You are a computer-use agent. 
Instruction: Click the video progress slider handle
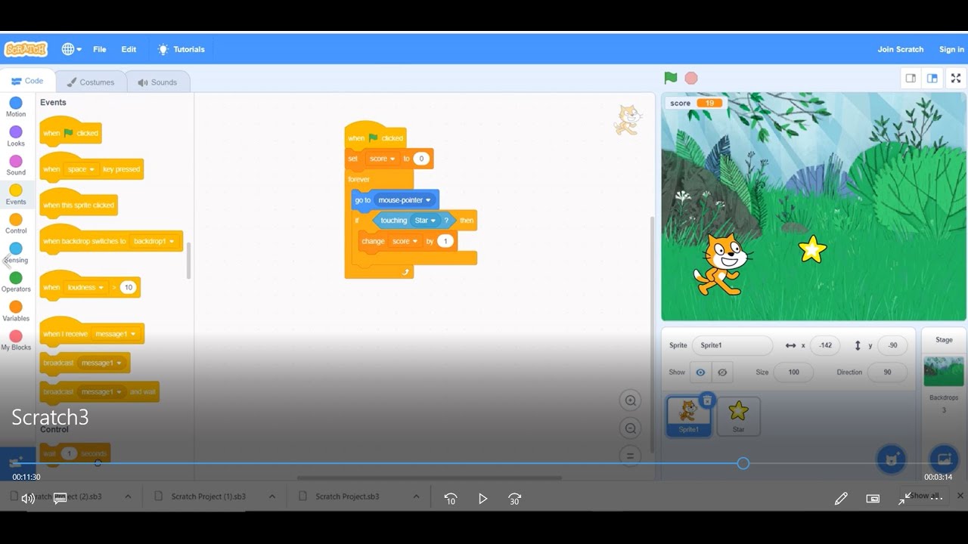743,463
